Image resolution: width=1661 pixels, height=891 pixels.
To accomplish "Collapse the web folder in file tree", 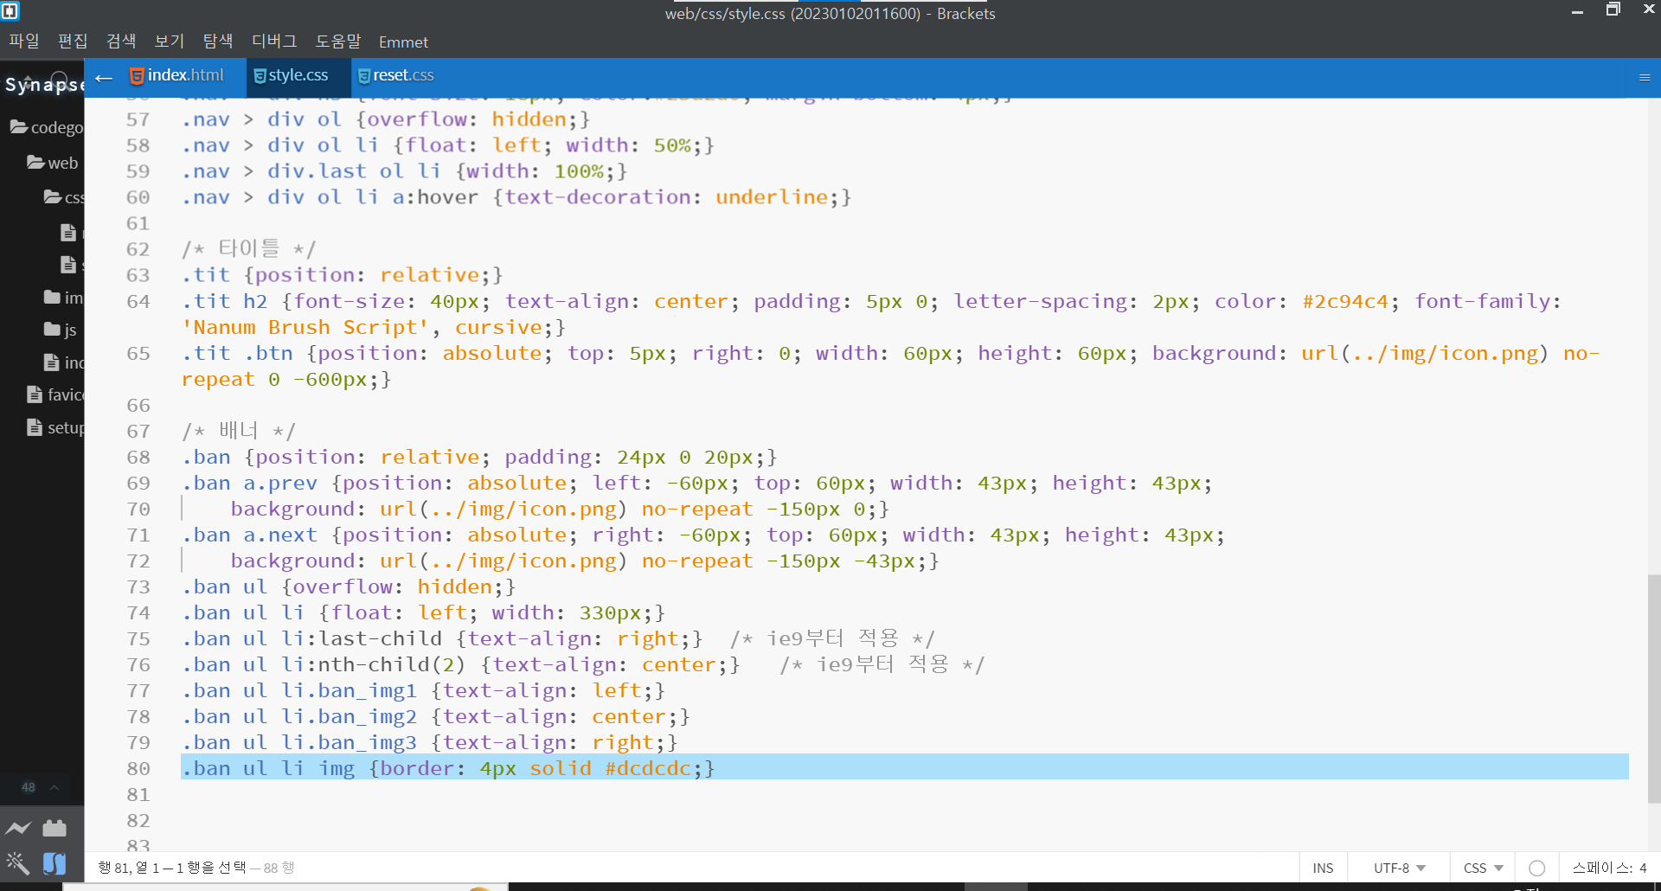I will pos(52,163).
